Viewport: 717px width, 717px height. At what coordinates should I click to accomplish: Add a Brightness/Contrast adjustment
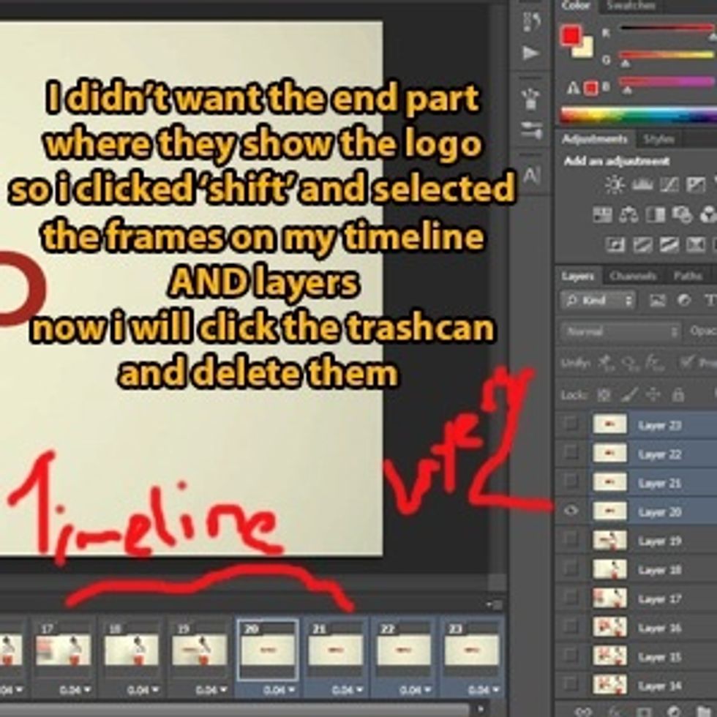(x=615, y=185)
